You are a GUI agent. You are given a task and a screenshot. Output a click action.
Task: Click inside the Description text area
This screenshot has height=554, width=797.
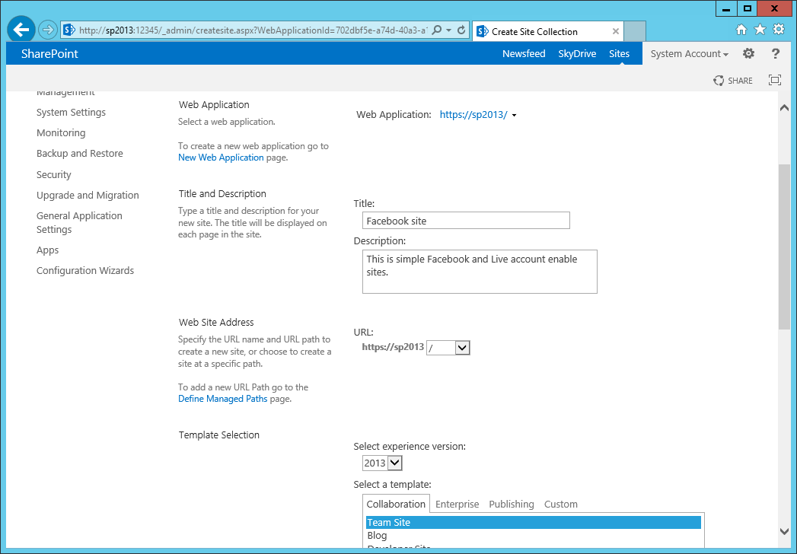[480, 272]
